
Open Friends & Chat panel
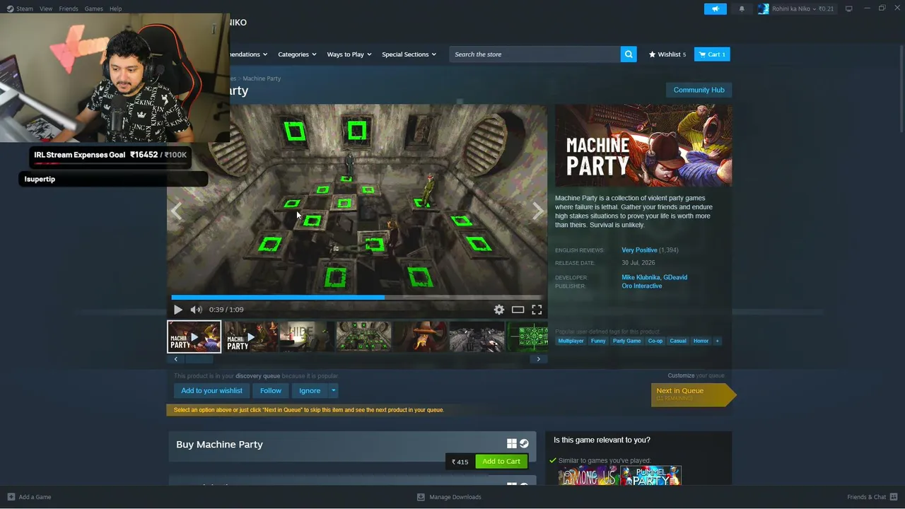(872, 497)
